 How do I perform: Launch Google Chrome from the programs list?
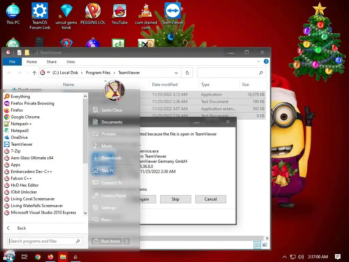click(x=25, y=117)
